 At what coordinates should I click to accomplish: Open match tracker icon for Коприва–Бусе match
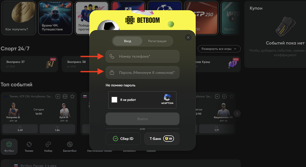65,96
